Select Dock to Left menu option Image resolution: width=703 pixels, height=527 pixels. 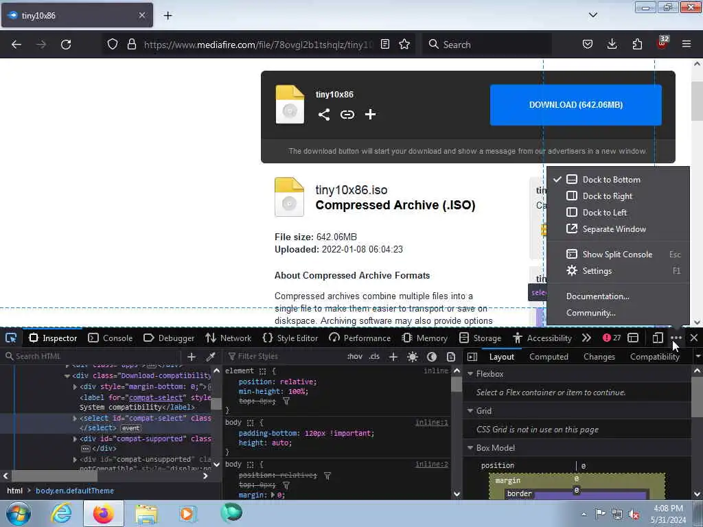(x=619, y=213)
